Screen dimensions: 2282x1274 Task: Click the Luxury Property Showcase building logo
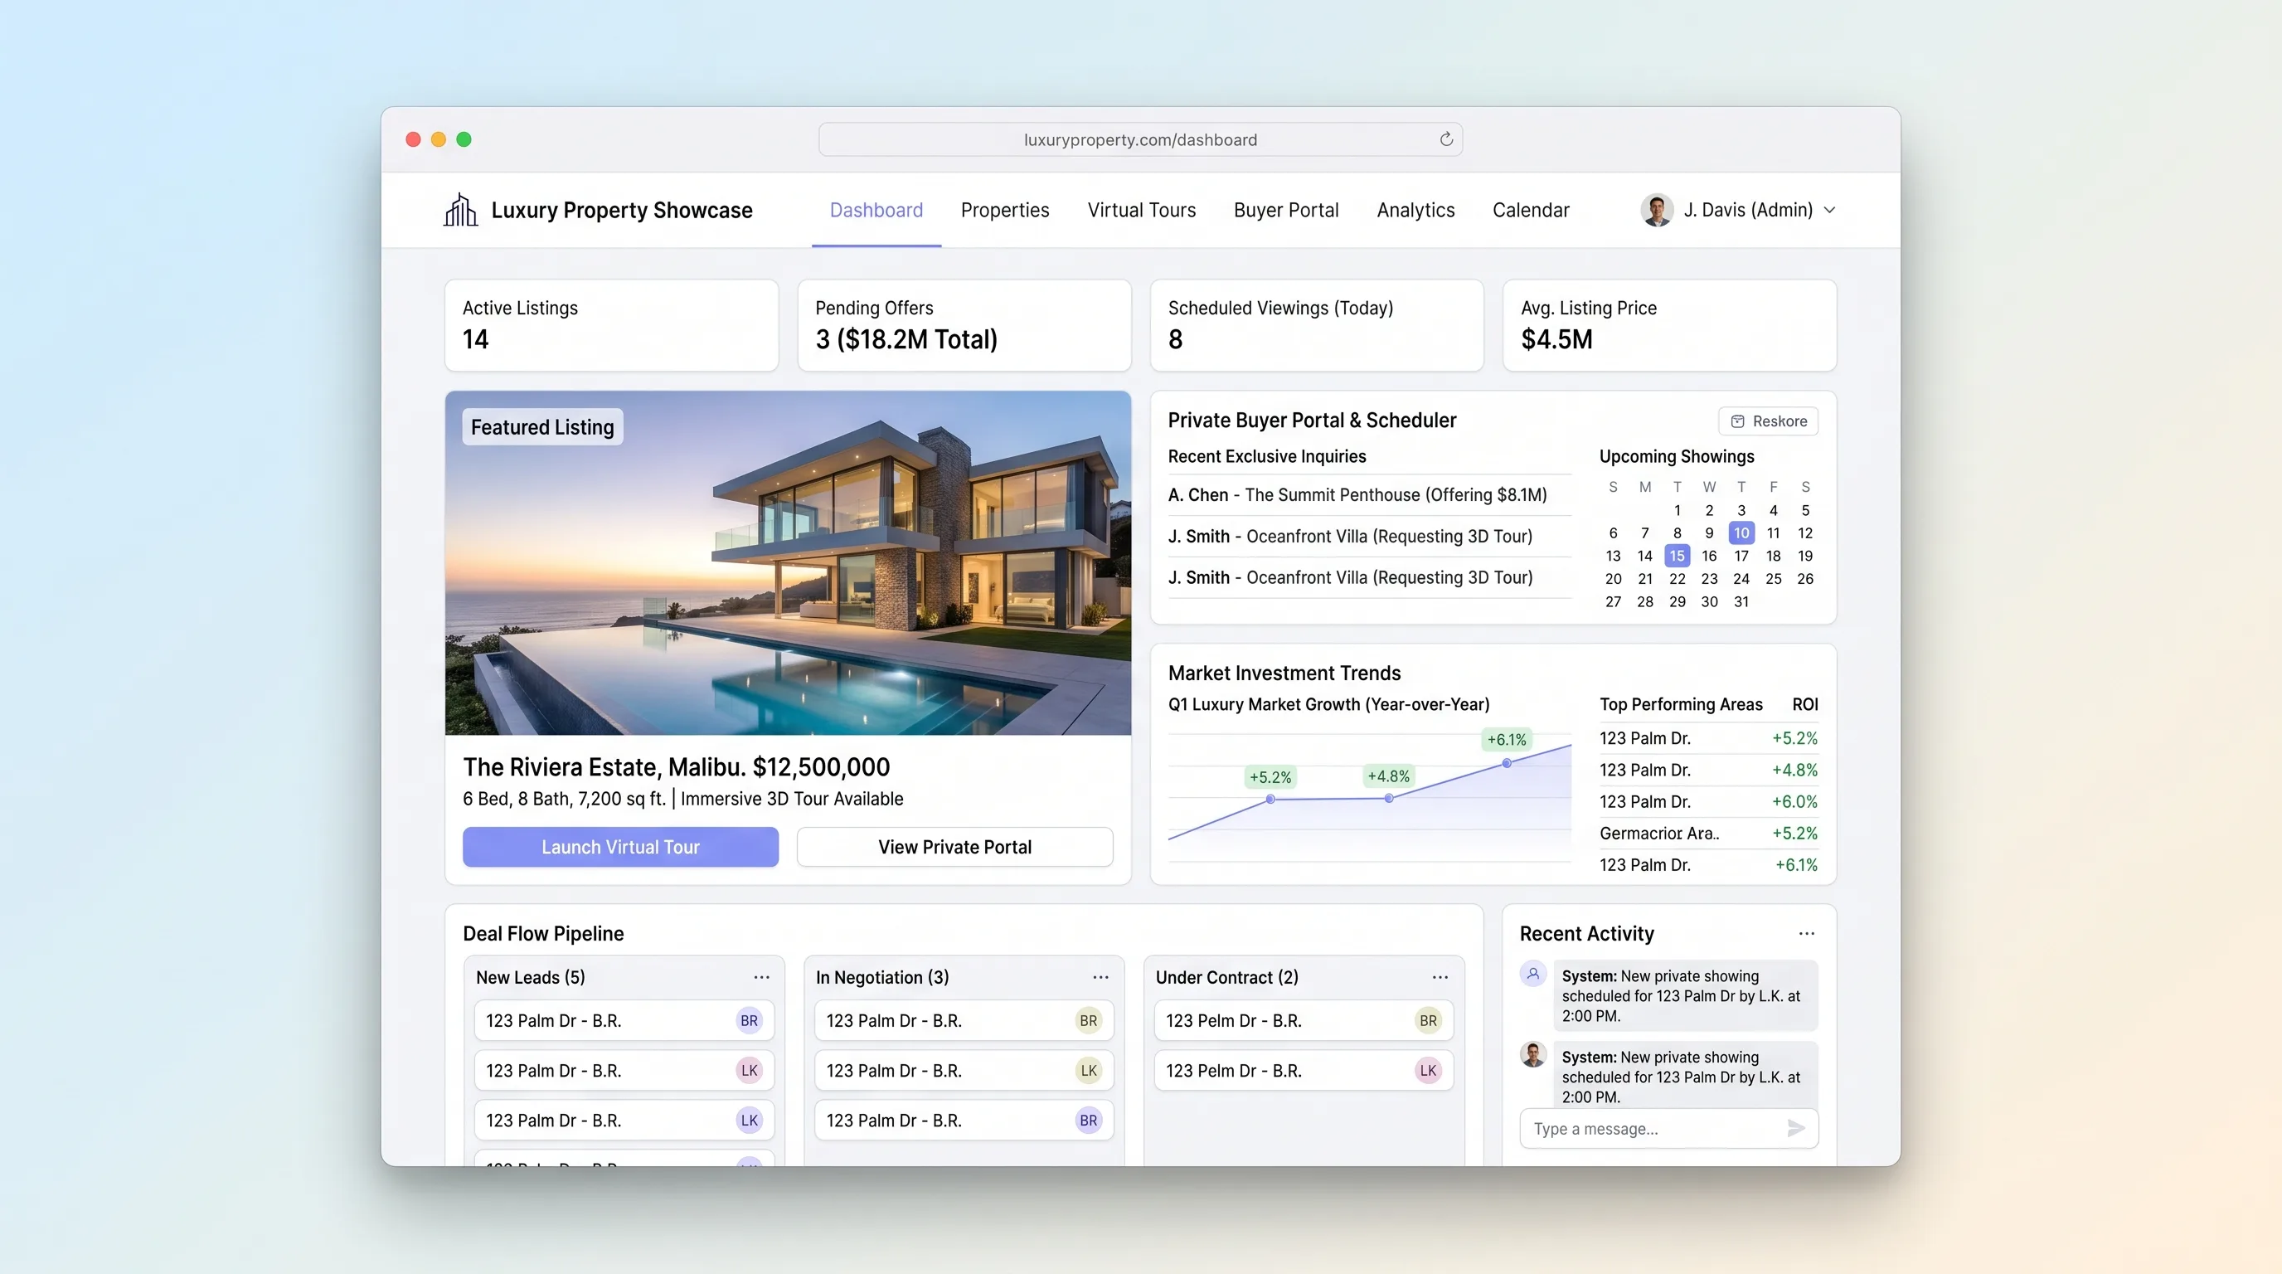point(459,210)
